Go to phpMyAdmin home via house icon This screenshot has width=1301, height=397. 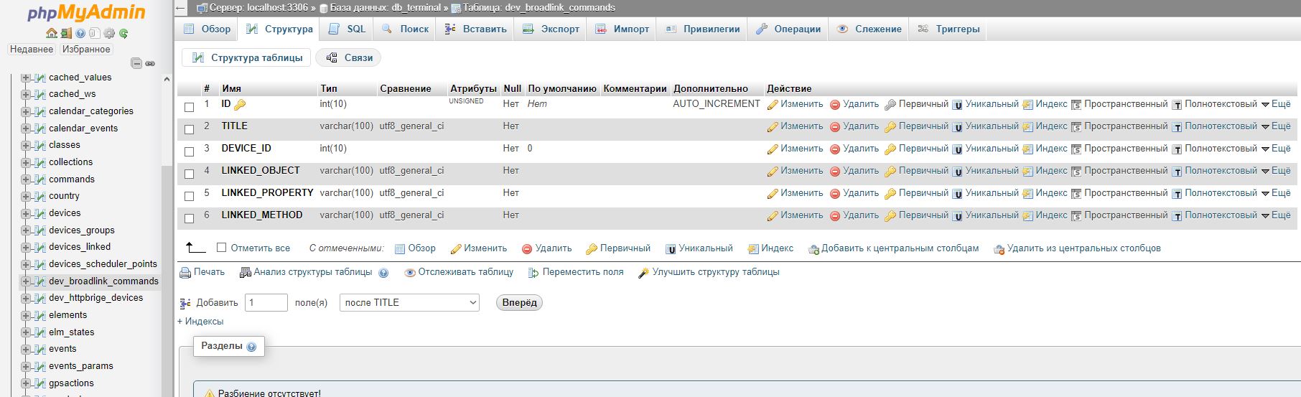[51, 33]
